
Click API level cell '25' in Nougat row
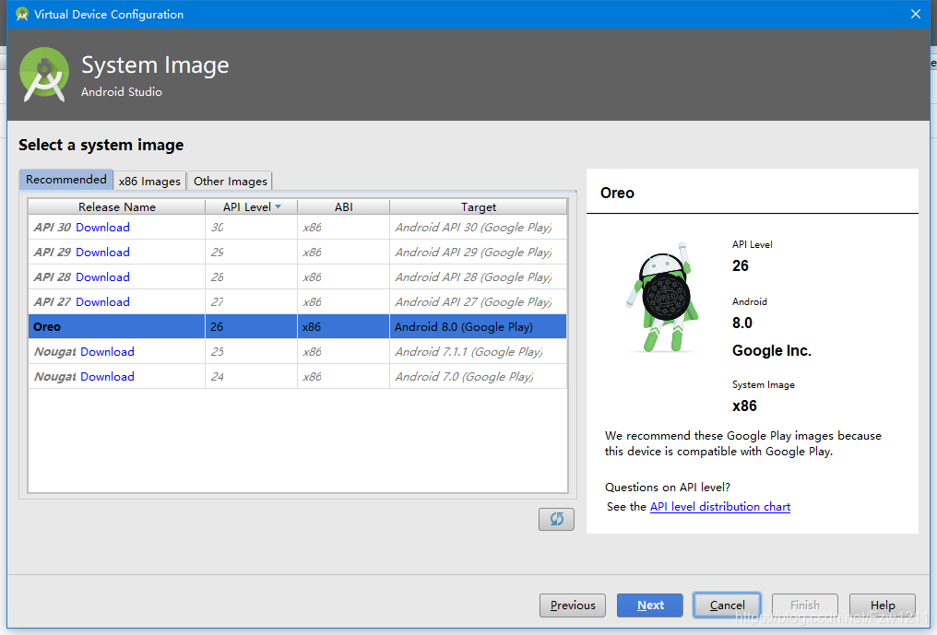pyautogui.click(x=251, y=351)
